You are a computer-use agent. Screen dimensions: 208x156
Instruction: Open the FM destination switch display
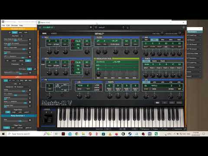point(62,87)
